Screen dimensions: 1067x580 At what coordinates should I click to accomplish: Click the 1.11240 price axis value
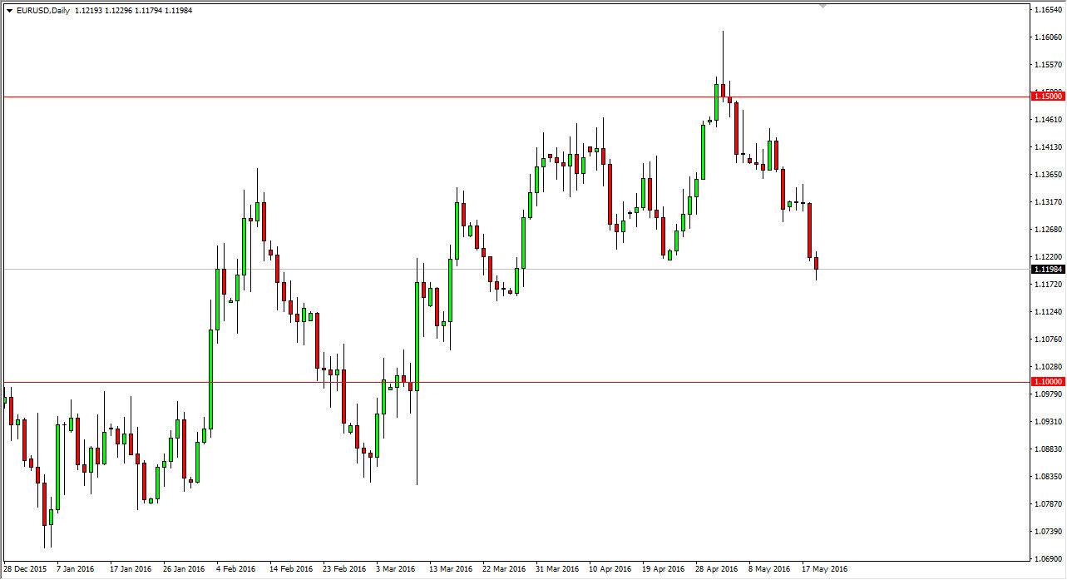tap(1048, 312)
